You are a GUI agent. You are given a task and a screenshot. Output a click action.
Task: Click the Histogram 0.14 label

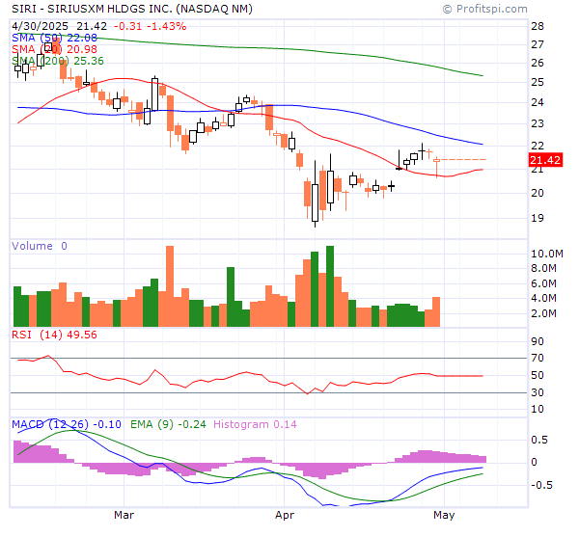point(255,424)
